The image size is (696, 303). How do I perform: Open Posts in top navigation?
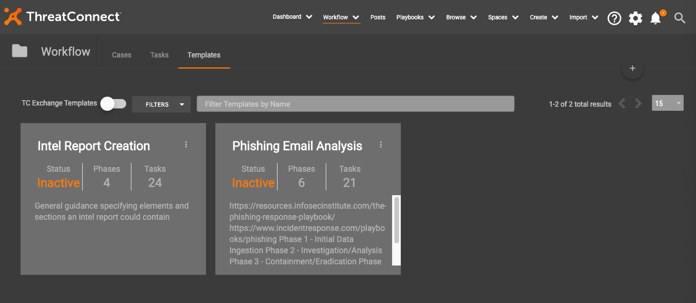pos(378,17)
